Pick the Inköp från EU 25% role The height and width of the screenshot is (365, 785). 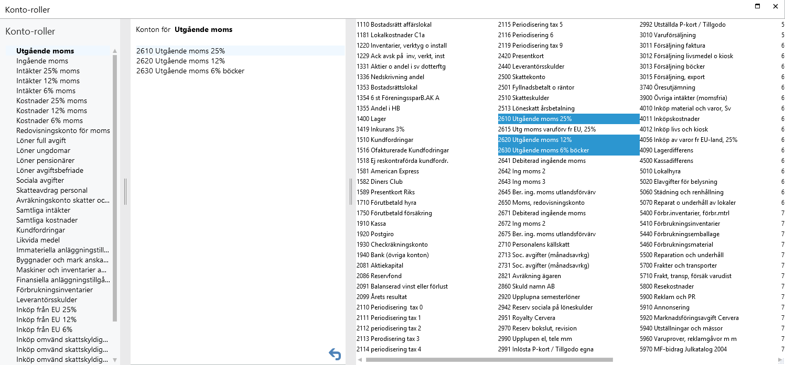[46, 309]
